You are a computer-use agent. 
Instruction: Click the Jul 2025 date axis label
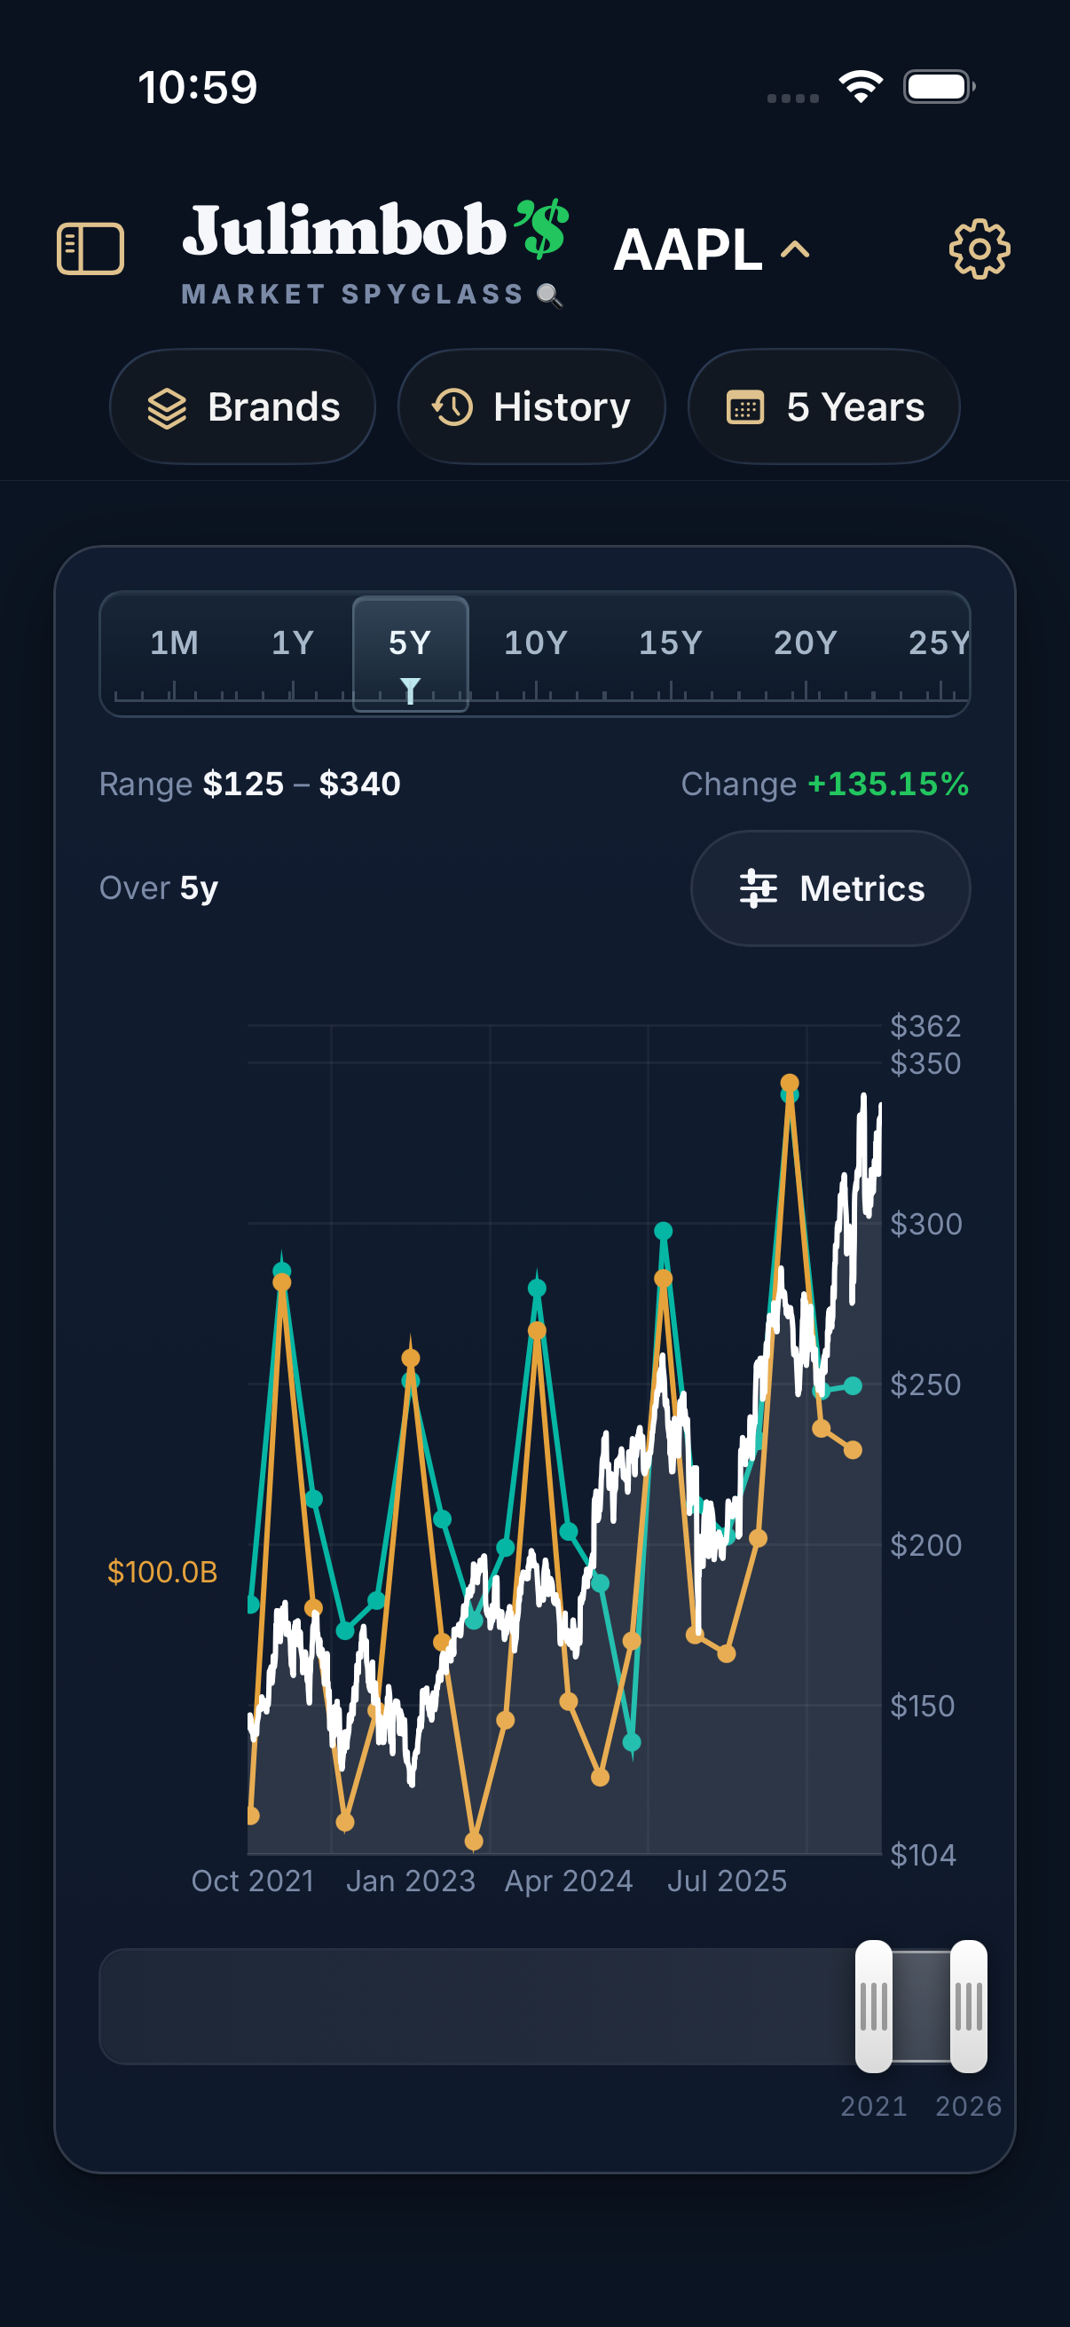(727, 1881)
